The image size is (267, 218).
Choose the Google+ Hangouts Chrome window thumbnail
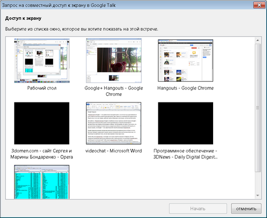[114, 61]
